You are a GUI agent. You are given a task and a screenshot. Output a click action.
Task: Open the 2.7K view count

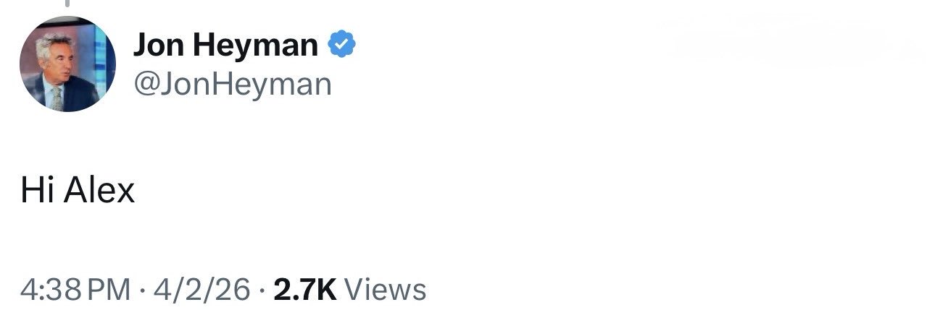point(306,290)
